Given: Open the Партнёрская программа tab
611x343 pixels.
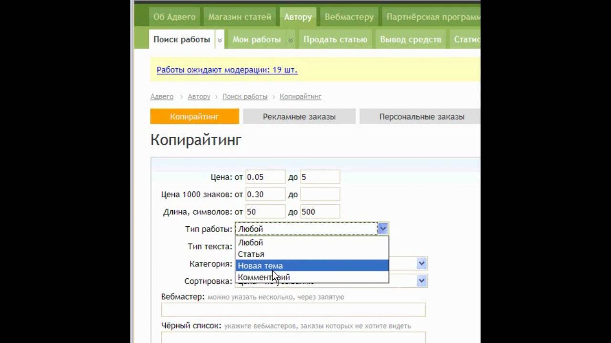Looking at the screenshot, I should click(x=431, y=17).
